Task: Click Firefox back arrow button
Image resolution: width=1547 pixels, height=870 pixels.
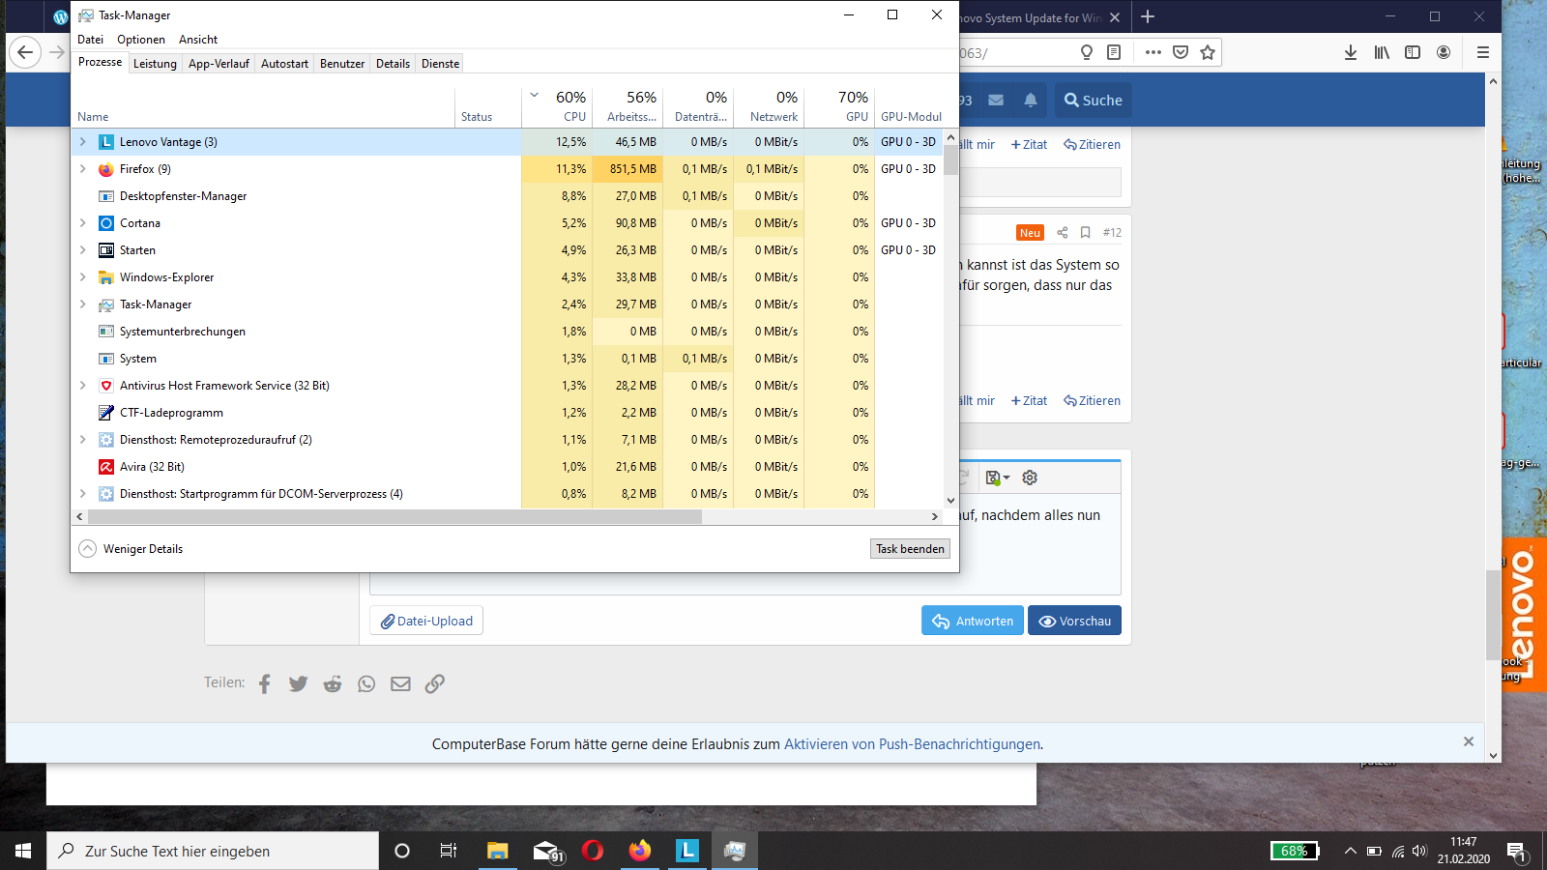Action: pyautogui.click(x=25, y=52)
